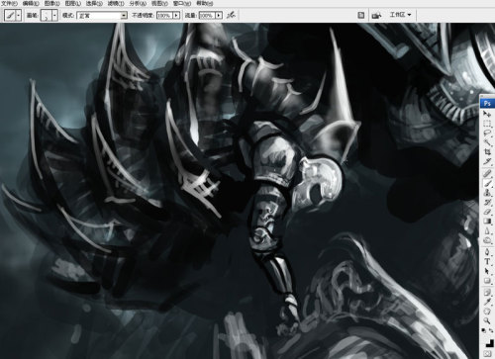Swap foreground and background colors
Image resolution: width=495 pixels, height=359 pixels.
point(491,330)
